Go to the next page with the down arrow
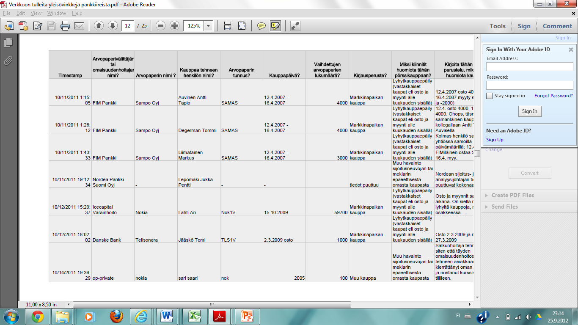 [x=113, y=26]
